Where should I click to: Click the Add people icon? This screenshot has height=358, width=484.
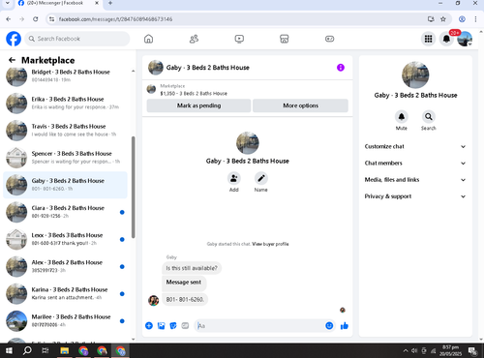pos(234,178)
